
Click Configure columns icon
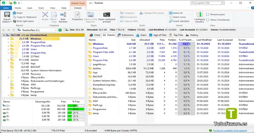click(x=200, y=15)
